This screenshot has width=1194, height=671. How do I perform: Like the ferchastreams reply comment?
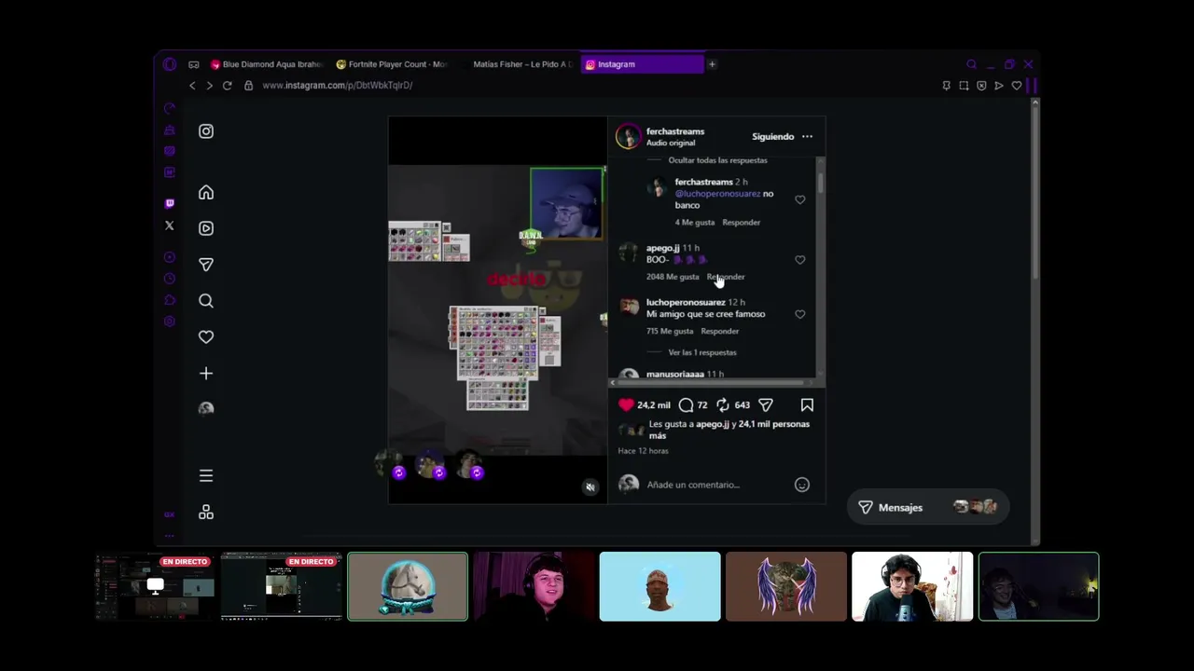tap(799, 199)
